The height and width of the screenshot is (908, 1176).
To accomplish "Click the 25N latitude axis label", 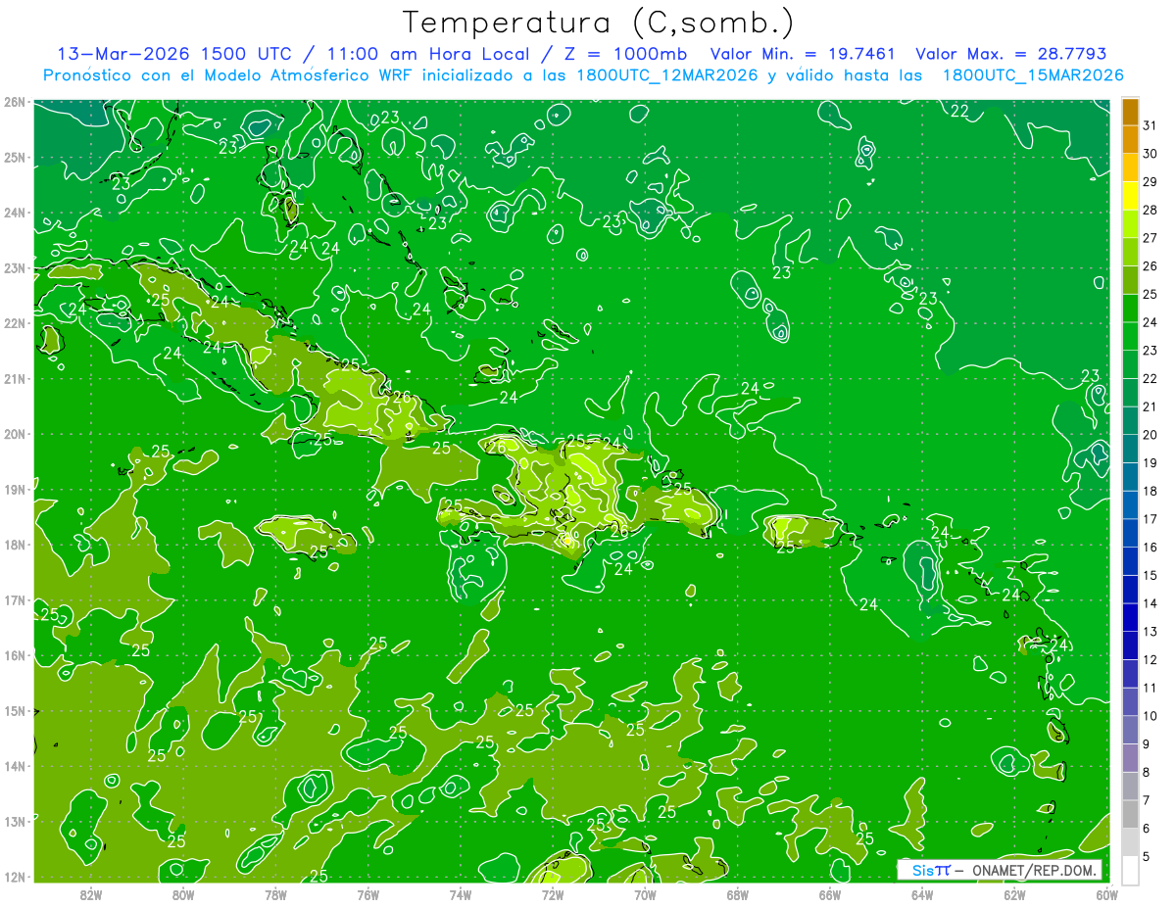I will (x=14, y=157).
